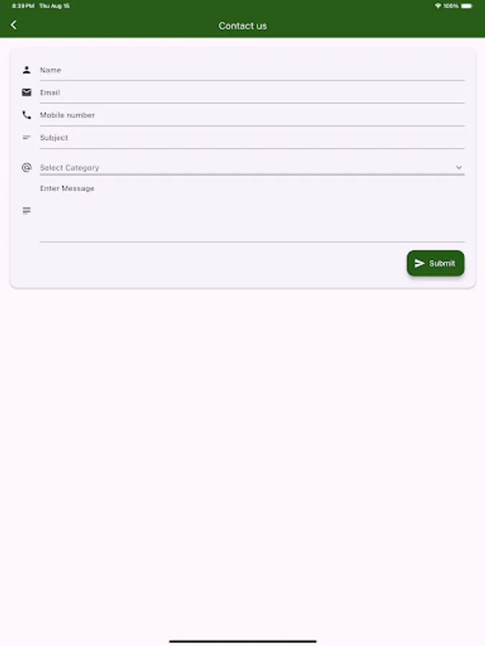Click the phone icon beside Mobile number
485x646 pixels.
(27, 115)
